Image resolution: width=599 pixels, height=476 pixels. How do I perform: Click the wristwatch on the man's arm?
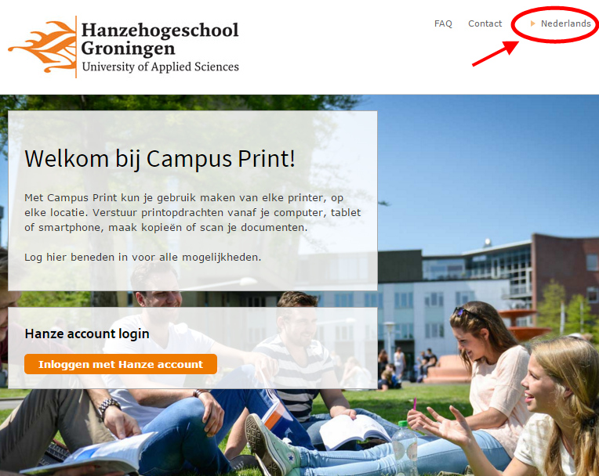pos(109,406)
